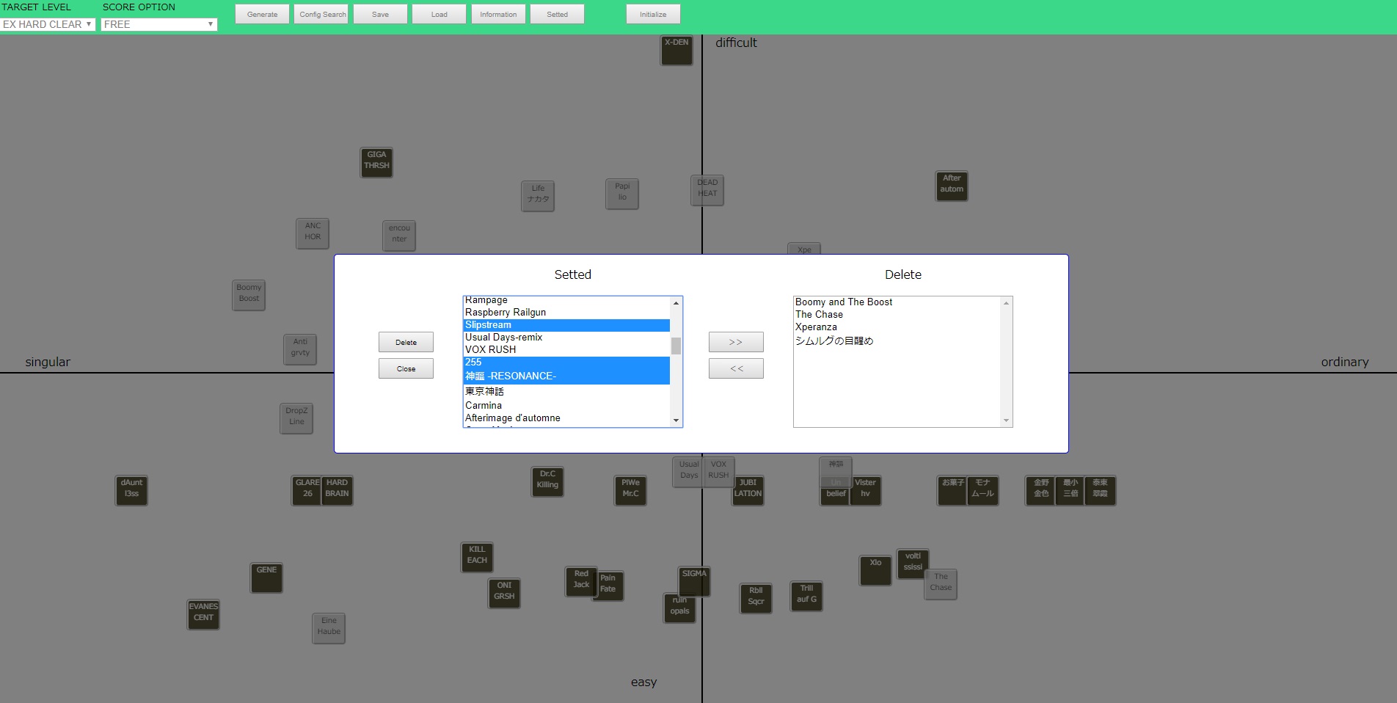Click the EVANES CENT song tile
Image resolution: width=1397 pixels, height=703 pixels.
coord(203,614)
